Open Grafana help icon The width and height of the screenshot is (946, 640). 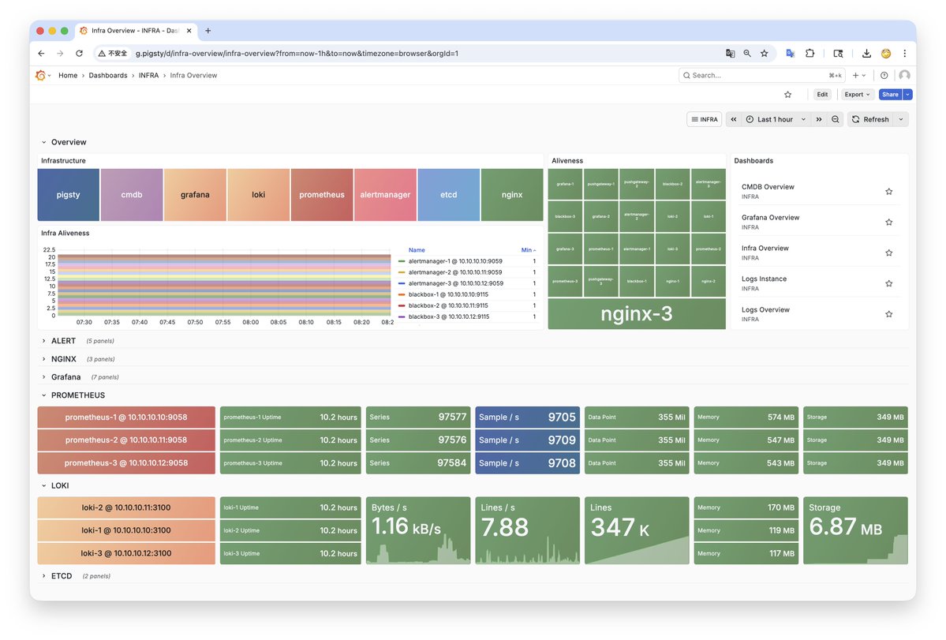[884, 76]
